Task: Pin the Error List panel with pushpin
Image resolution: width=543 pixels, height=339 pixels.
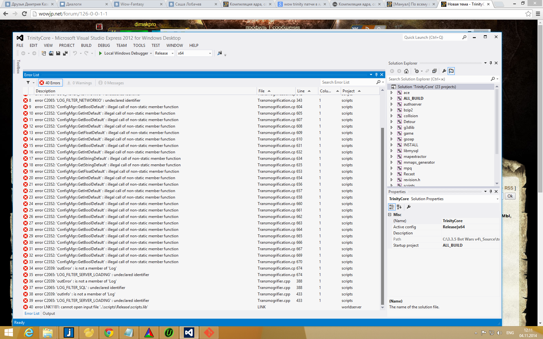Action: click(x=376, y=75)
